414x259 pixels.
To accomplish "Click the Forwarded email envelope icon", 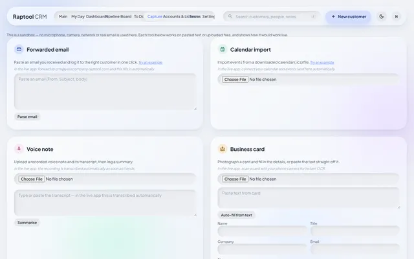I will pos(19,49).
